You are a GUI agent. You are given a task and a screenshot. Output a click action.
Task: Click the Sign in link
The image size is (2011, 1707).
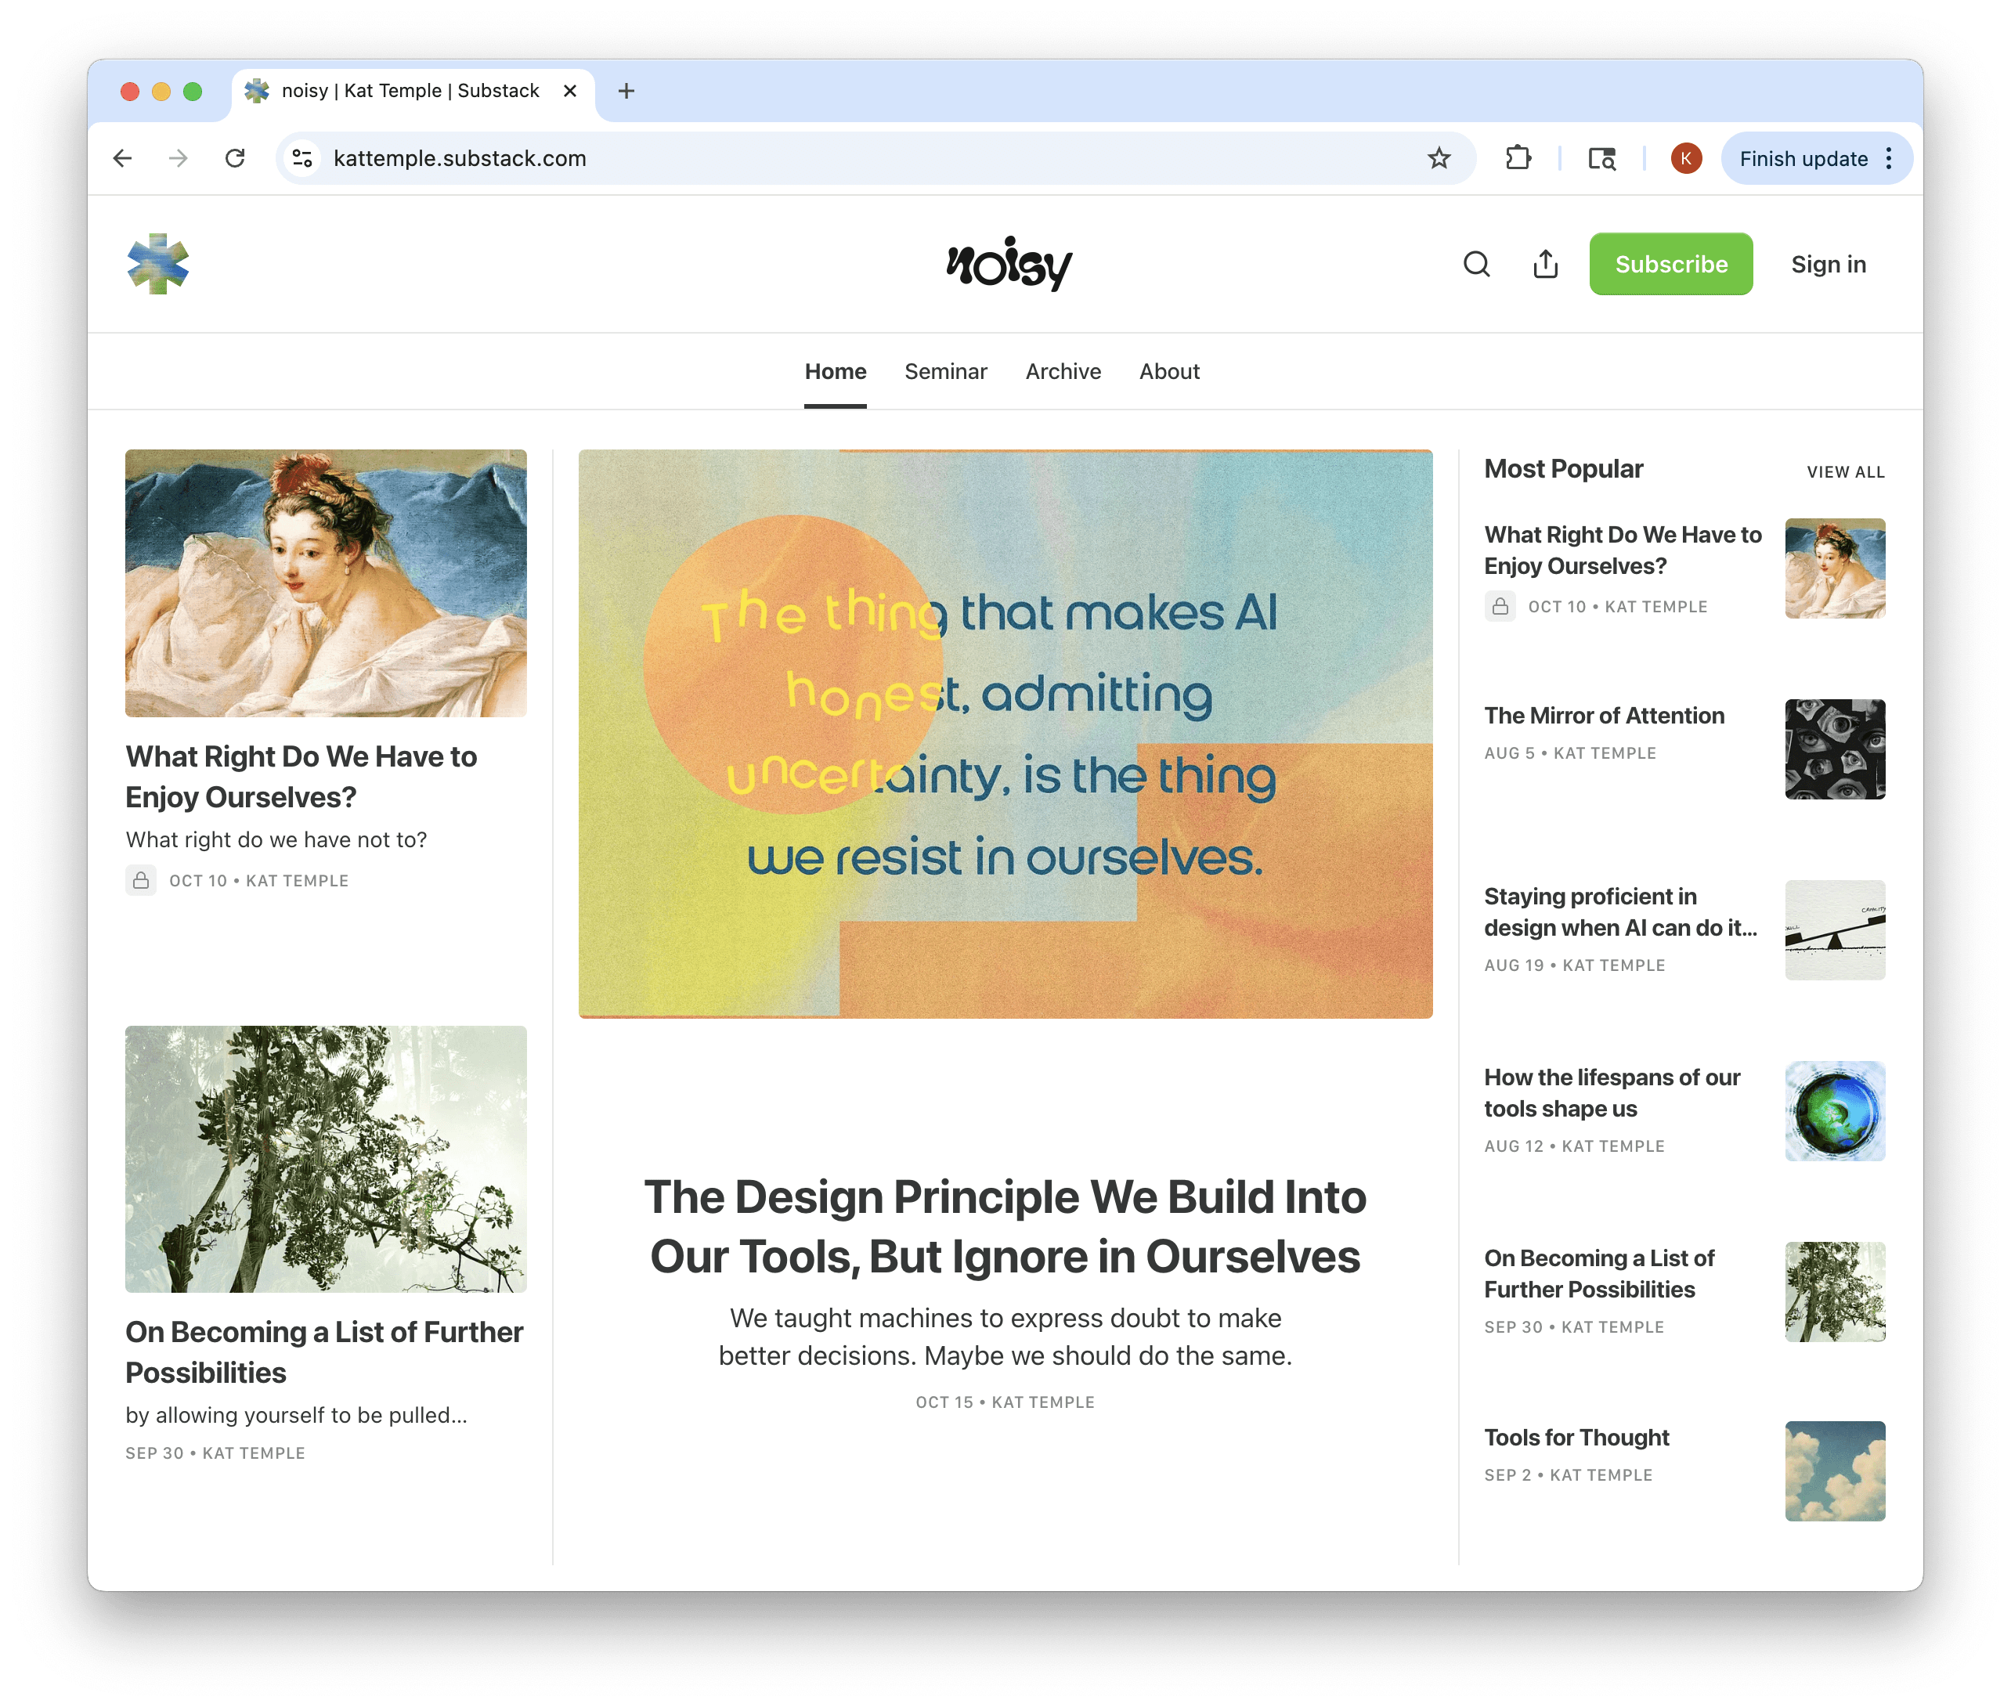(x=1827, y=264)
